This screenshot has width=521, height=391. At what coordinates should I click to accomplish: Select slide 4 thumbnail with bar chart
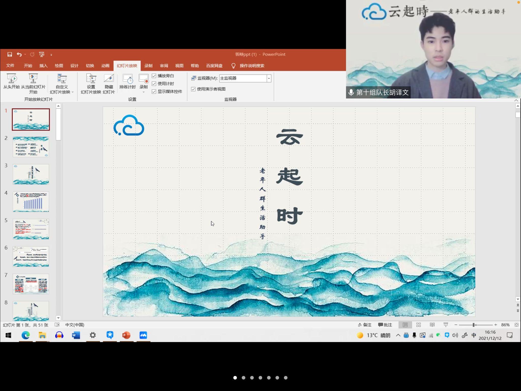[x=31, y=202]
